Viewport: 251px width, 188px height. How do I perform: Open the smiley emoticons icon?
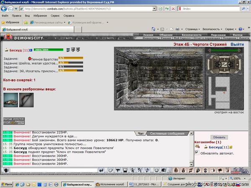tap(156, 170)
